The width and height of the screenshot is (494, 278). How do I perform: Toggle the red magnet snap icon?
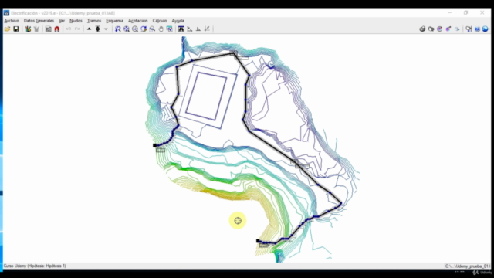[x=57, y=29]
